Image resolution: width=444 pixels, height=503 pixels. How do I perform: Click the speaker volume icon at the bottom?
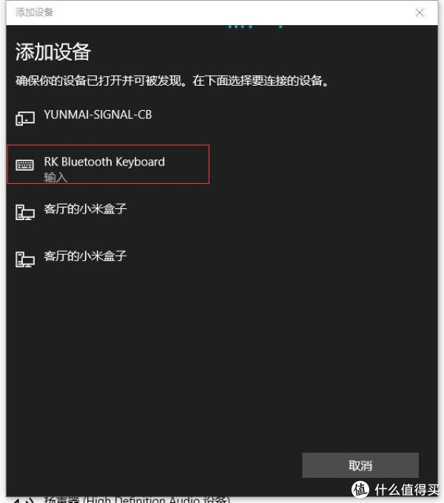(x=24, y=501)
